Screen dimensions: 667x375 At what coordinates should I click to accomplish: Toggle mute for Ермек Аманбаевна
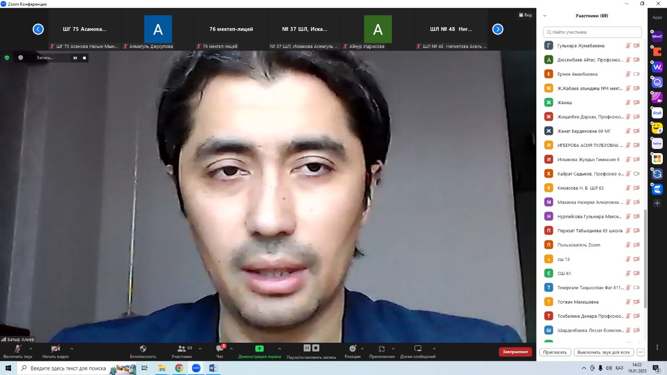[x=628, y=74]
